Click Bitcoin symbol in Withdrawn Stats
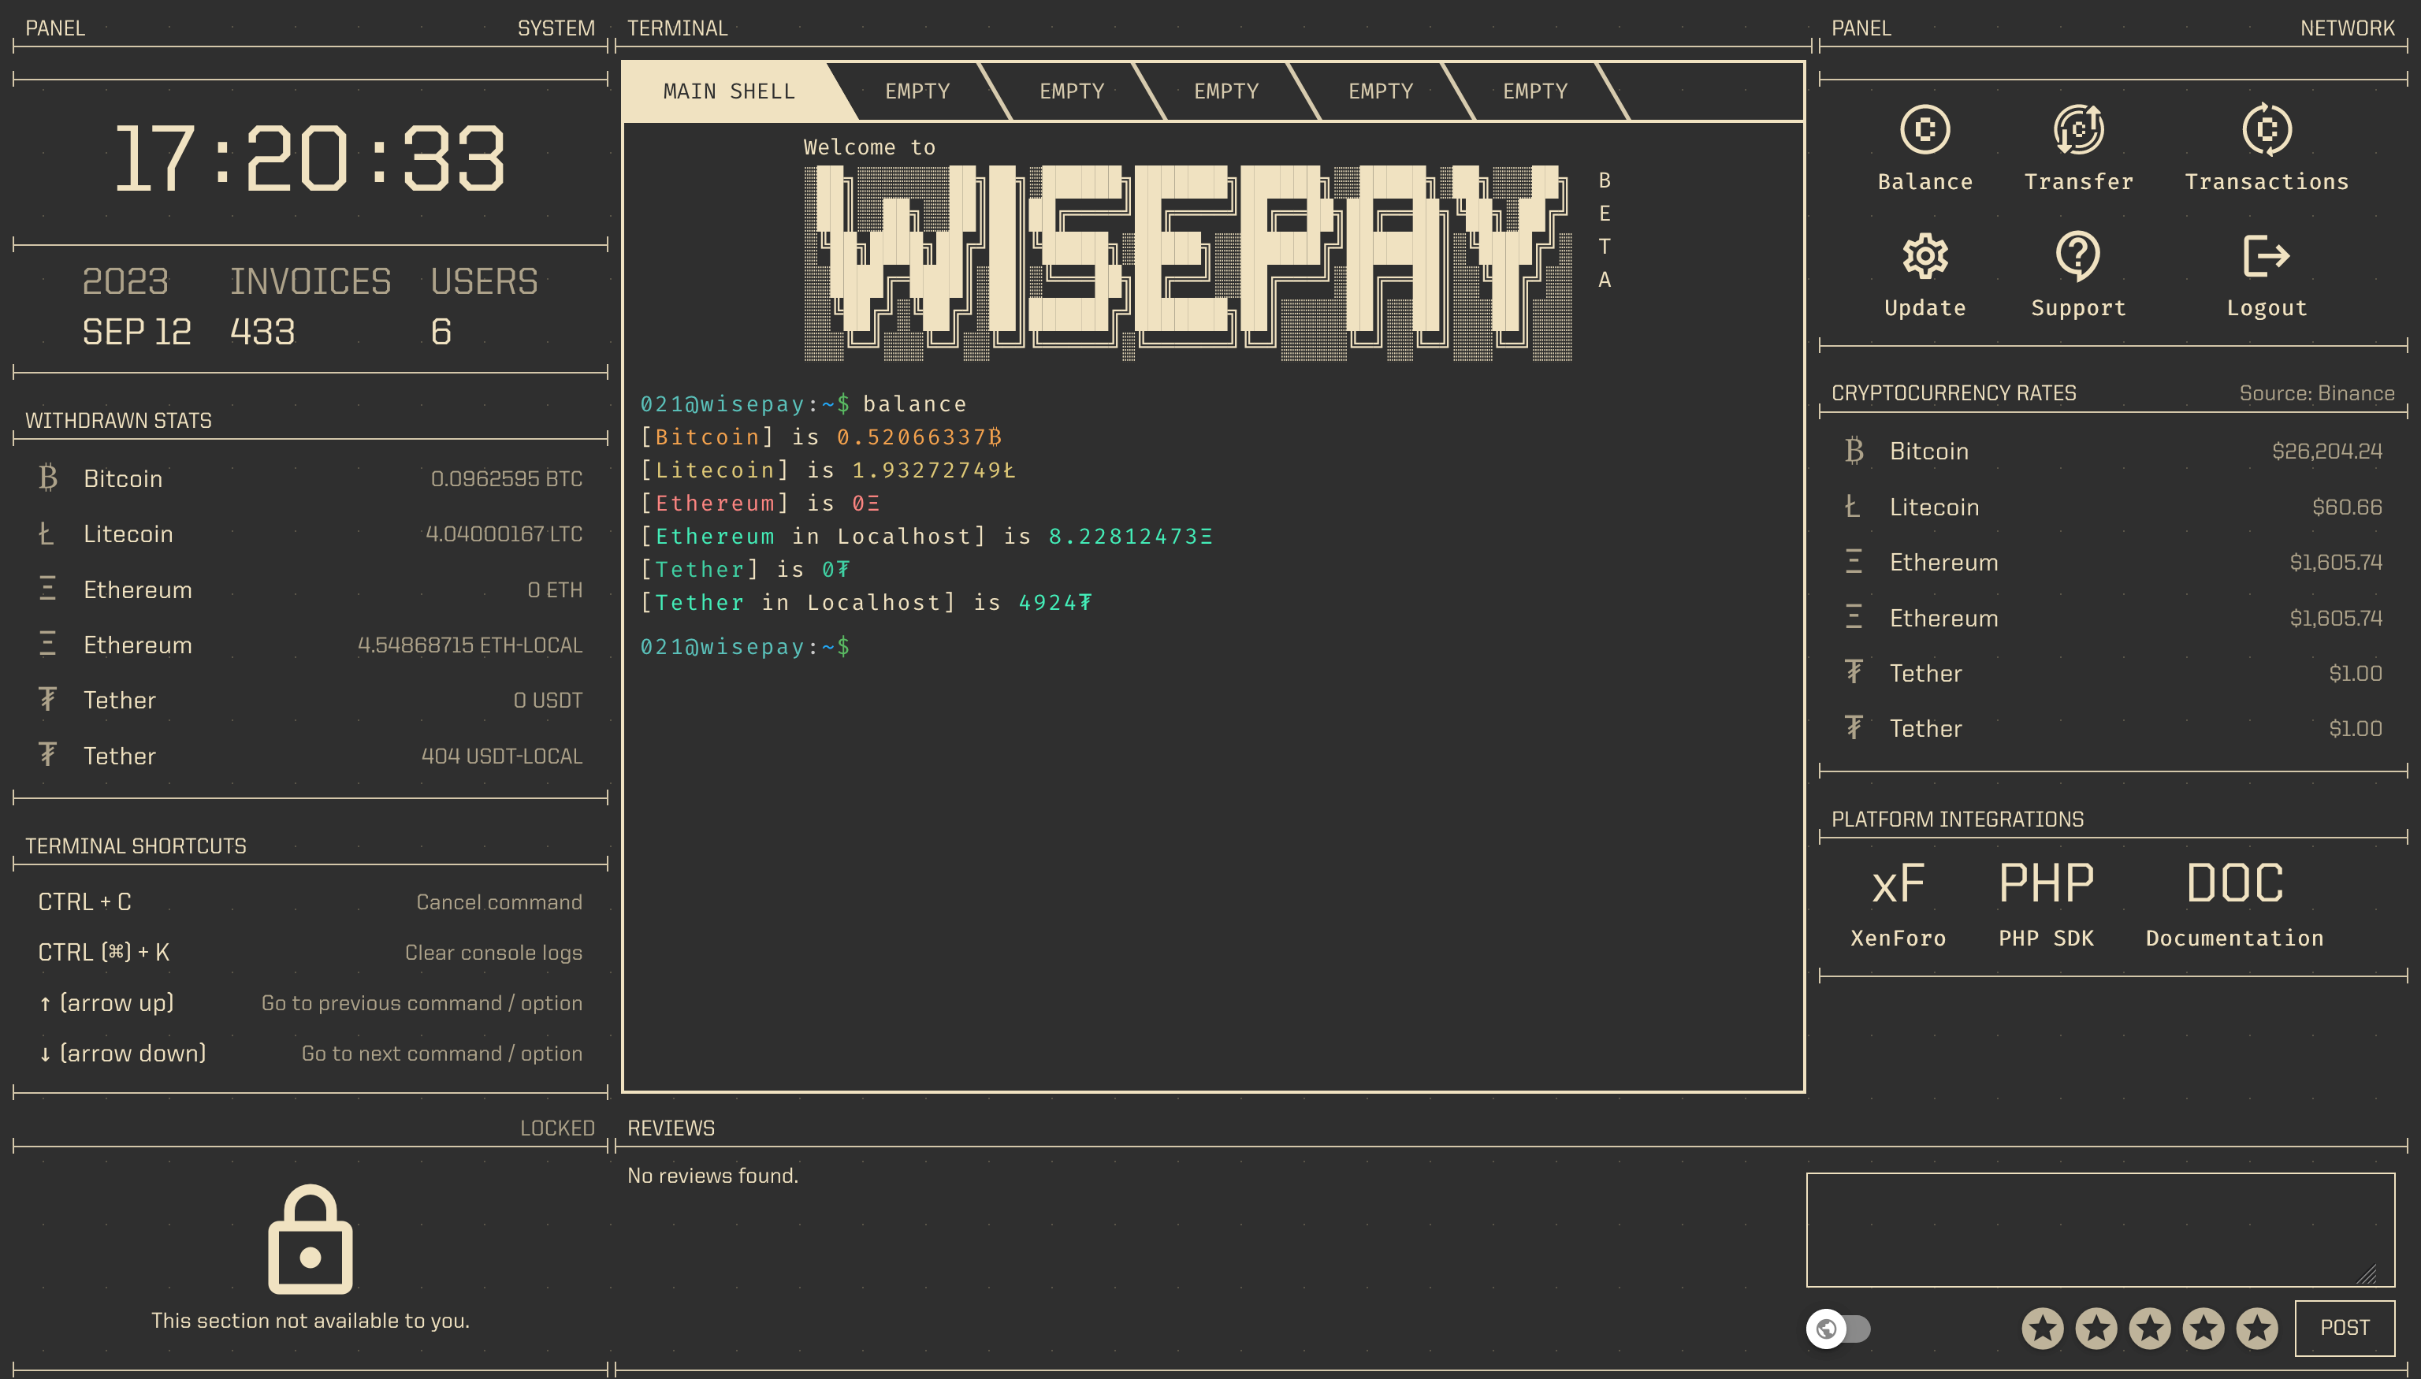Viewport: 2421px width, 1379px height. (47, 478)
